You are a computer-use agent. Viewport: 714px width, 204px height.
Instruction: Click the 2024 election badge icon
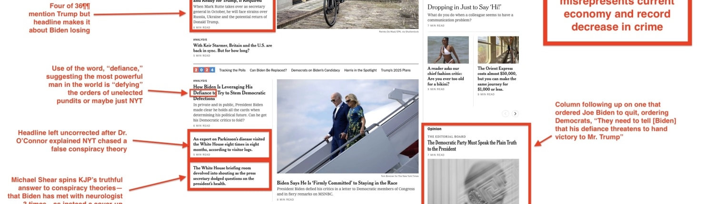pyautogui.click(x=204, y=70)
